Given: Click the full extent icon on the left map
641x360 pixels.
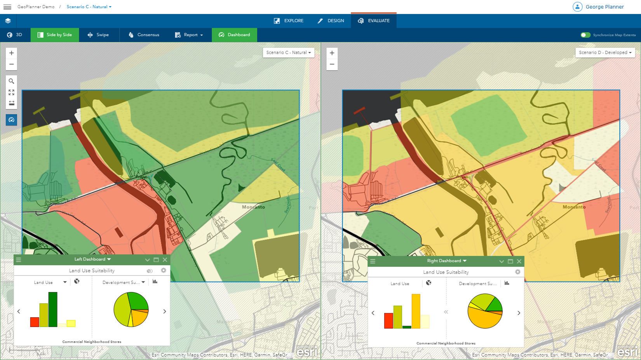Looking at the screenshot, I should coord(11,92).
